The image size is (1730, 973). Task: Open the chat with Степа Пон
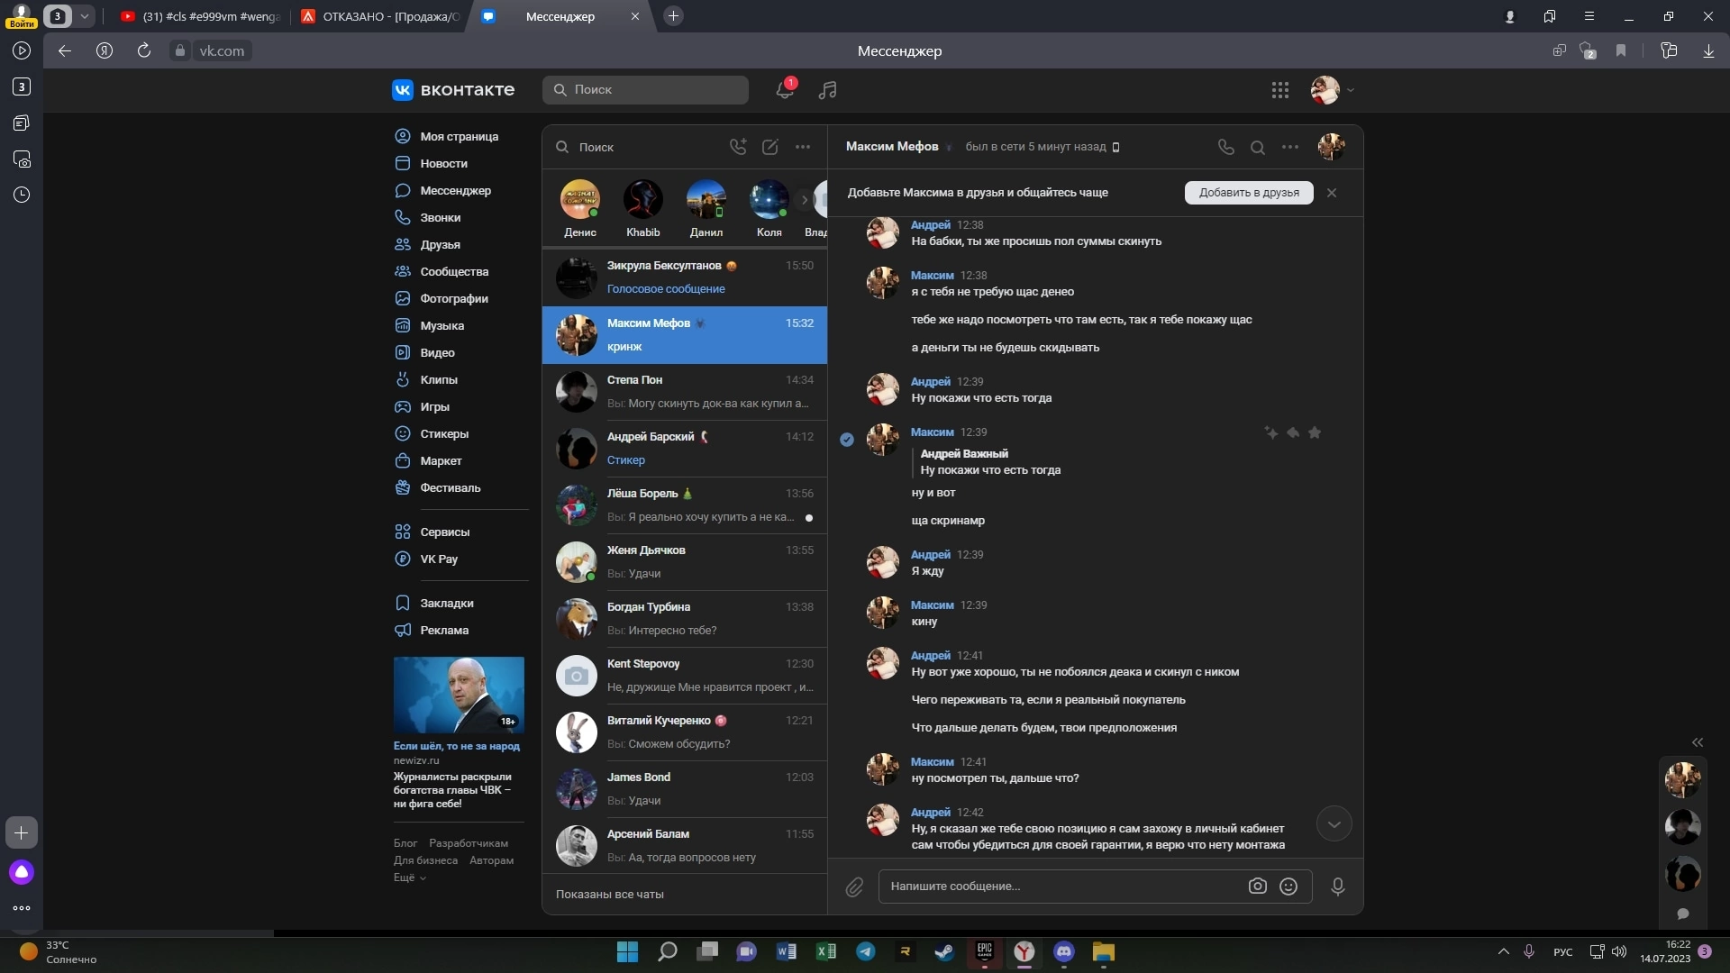(685, 392)
